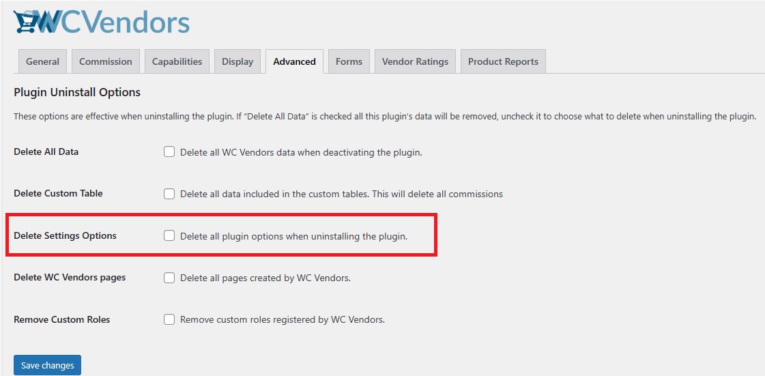Check the Remove Custom Roles checkbox
Screen dimensions: 765x376
tap(169, 319)
